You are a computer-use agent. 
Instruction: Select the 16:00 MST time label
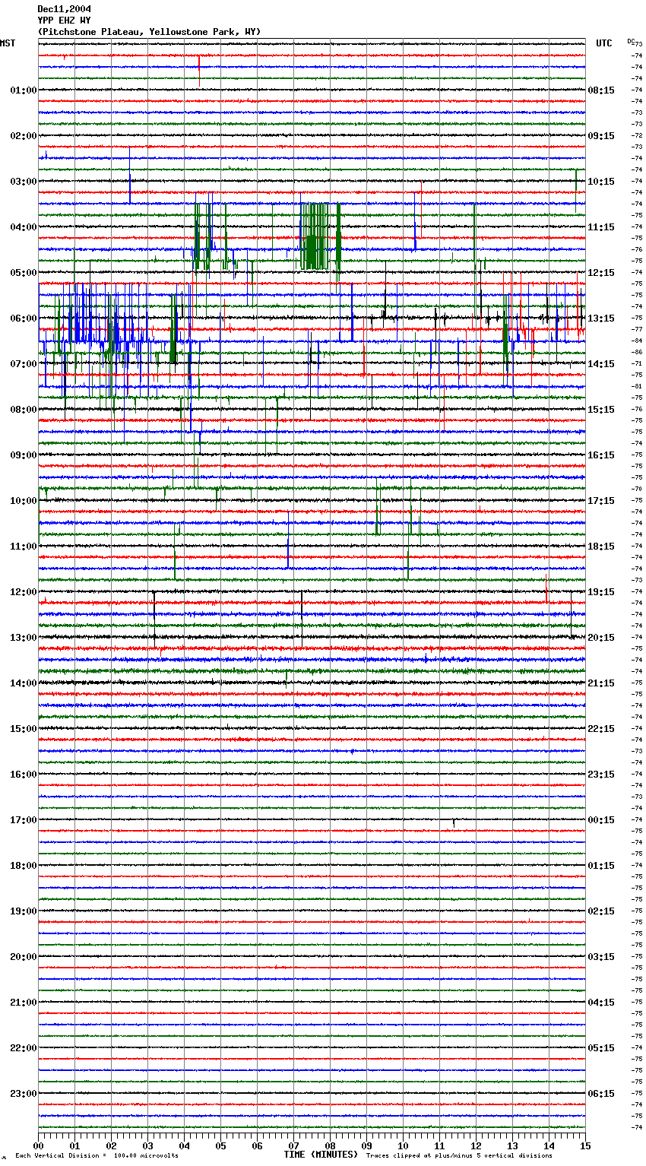click(24, 775)
